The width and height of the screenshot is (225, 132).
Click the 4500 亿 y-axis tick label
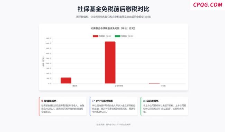point(48,38)
